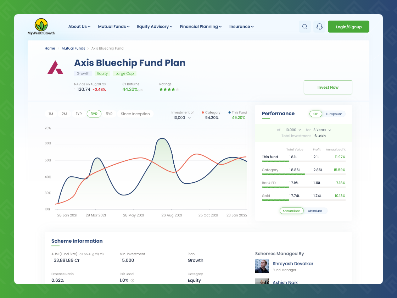Open the chart Investment of 10,000 dropdown
397x298 pixels.
click(181, 117)
